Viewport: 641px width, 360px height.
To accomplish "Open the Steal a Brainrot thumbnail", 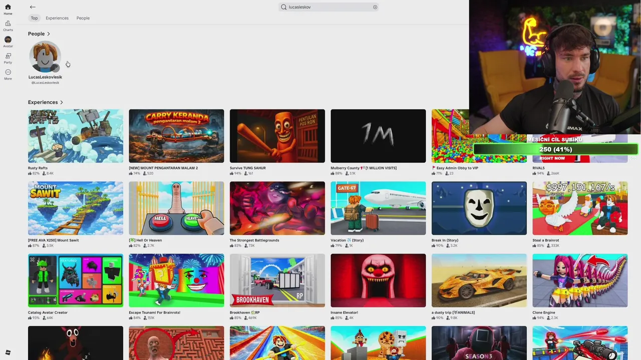I will click(580, 208).
